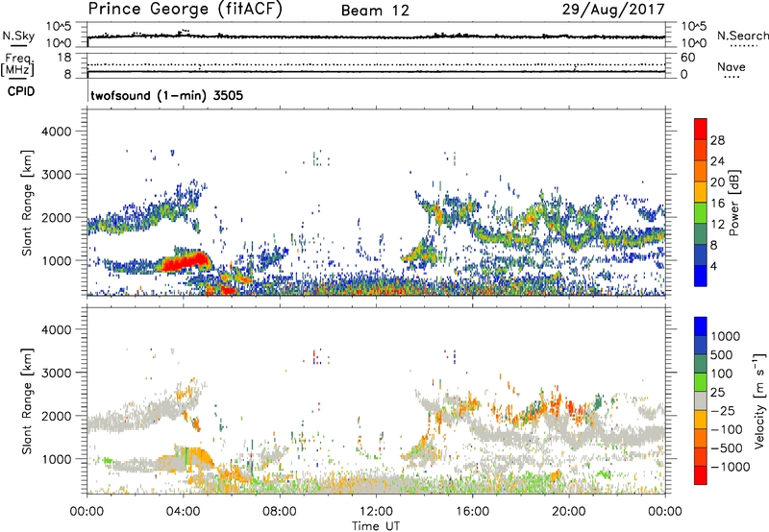Click the date "29/Aug/2017"
This screenshot has height=532, width=769.
point(613,9)
